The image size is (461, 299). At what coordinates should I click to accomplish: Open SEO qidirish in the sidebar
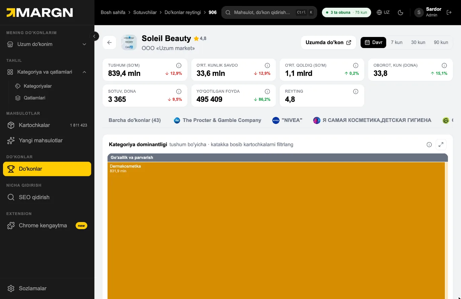[x=47, y=197]
